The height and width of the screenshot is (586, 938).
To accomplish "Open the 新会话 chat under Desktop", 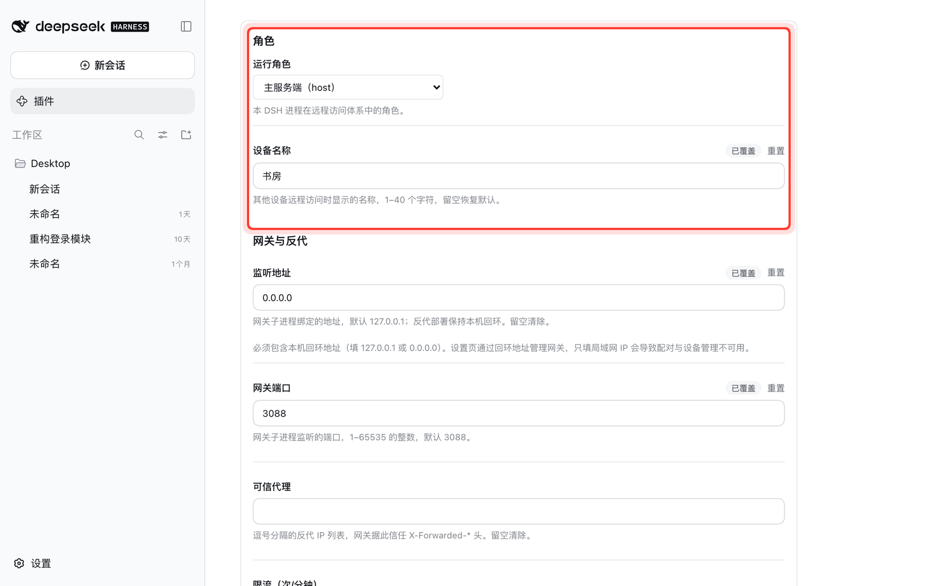I will point(103,189).
